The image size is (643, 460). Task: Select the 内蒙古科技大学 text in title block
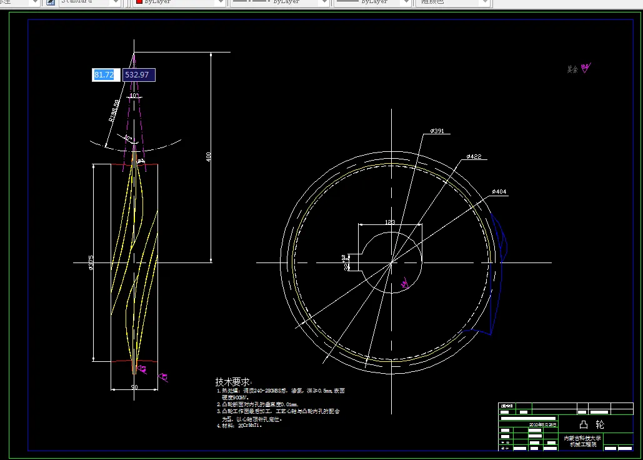click(x=582, y=438)
